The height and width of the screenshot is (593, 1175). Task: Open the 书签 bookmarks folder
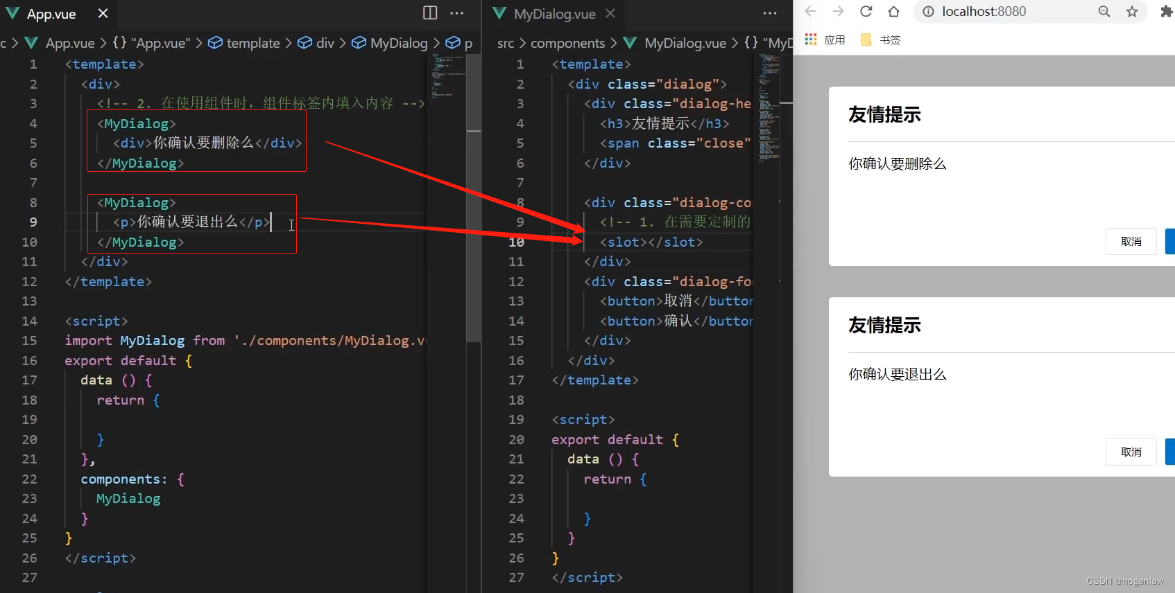[880, 39]
